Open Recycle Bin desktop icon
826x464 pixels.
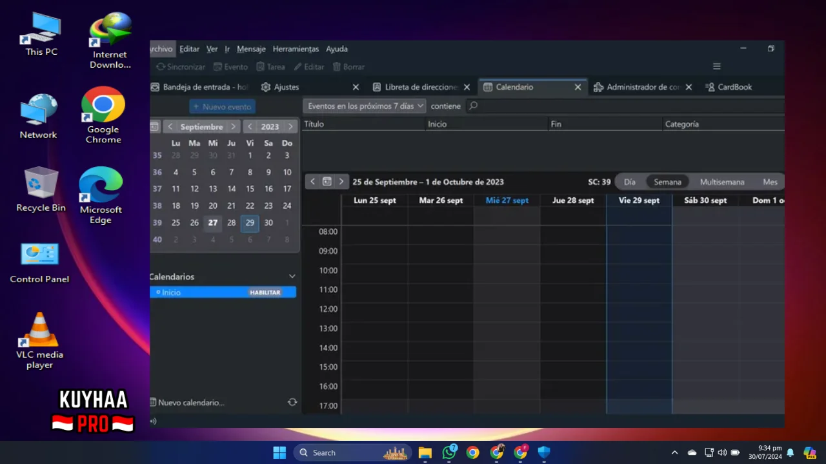coord(41,189)
